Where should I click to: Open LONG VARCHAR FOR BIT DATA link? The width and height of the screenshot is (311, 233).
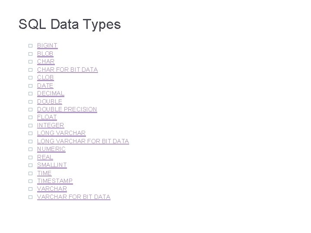click(83, 141)
